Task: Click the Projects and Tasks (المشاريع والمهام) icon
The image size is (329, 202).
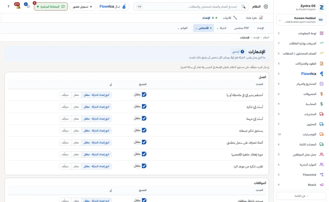Action: pyautogui.click(x=321, y=84)
